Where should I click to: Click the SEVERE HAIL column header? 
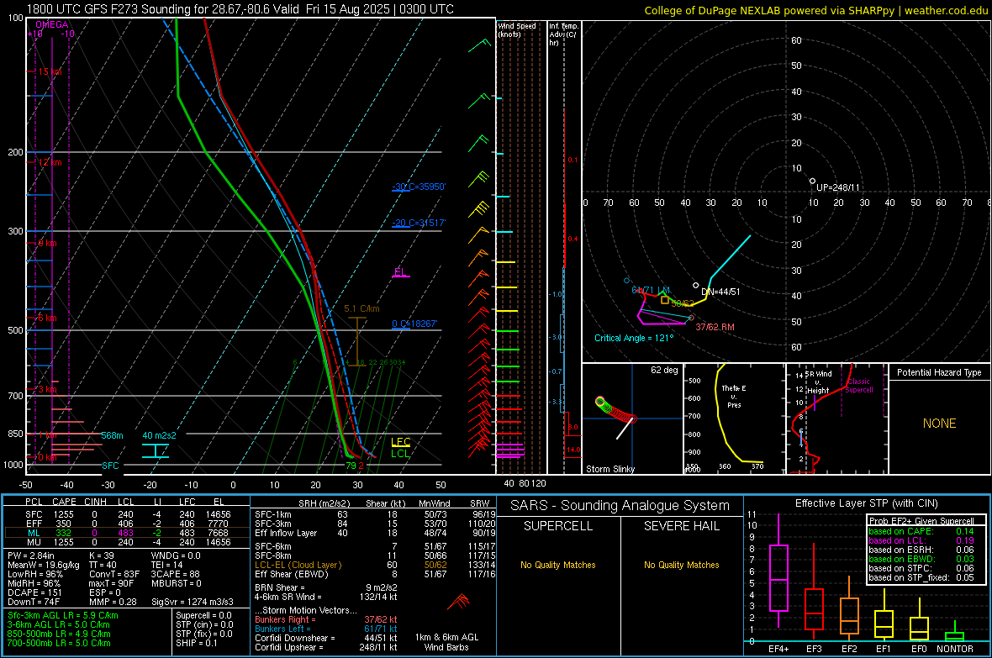tap(681, 526)
